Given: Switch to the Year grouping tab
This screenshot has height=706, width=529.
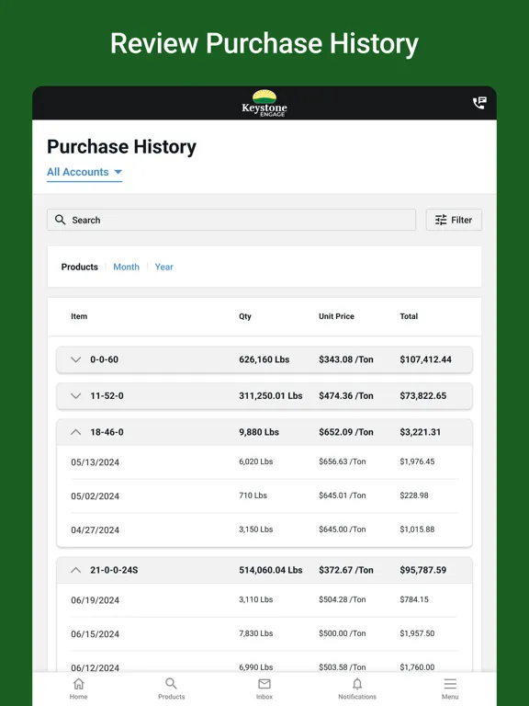Looking at the screenshot, I should coord(163,267).
